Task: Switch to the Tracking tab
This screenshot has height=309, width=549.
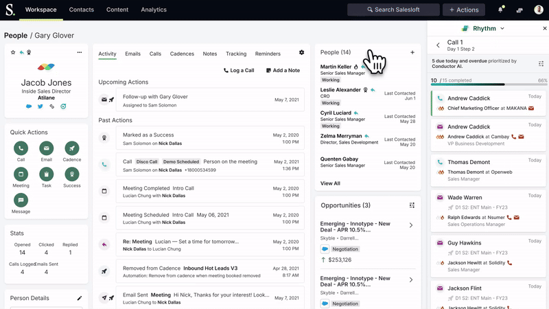Action: pyautogui.click(x=236, y=54)
